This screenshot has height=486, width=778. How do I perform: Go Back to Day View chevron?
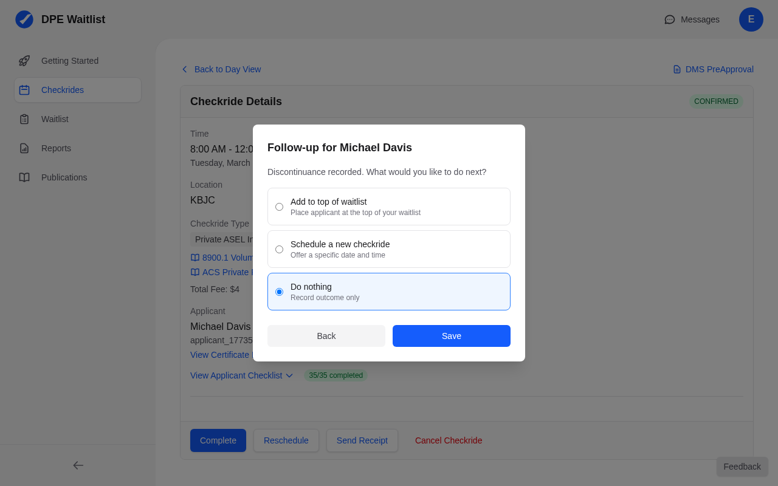pyautogui.click(x=185, y=69)
